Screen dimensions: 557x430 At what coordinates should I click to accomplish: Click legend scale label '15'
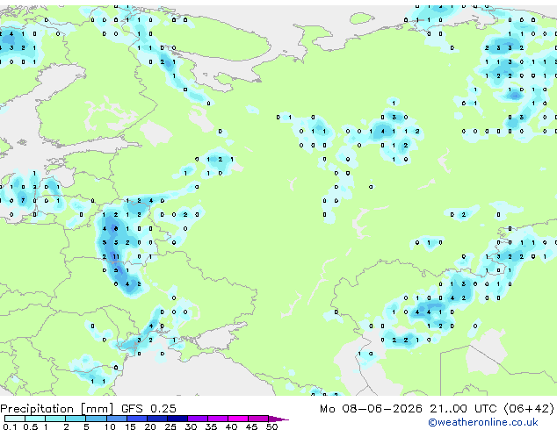point(130,426)
